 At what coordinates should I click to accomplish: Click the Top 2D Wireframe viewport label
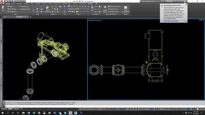94,20
